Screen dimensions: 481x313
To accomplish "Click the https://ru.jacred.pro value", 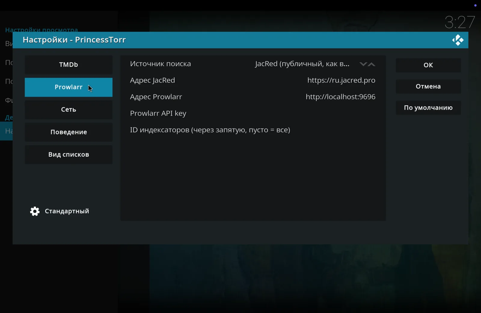I will coord(341,80).
